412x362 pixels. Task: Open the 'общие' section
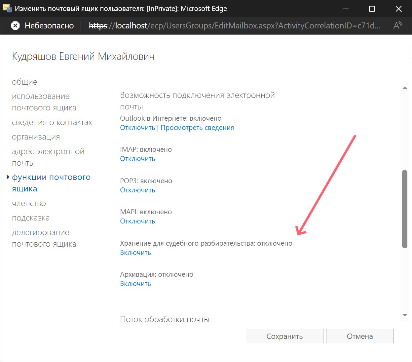25,82
